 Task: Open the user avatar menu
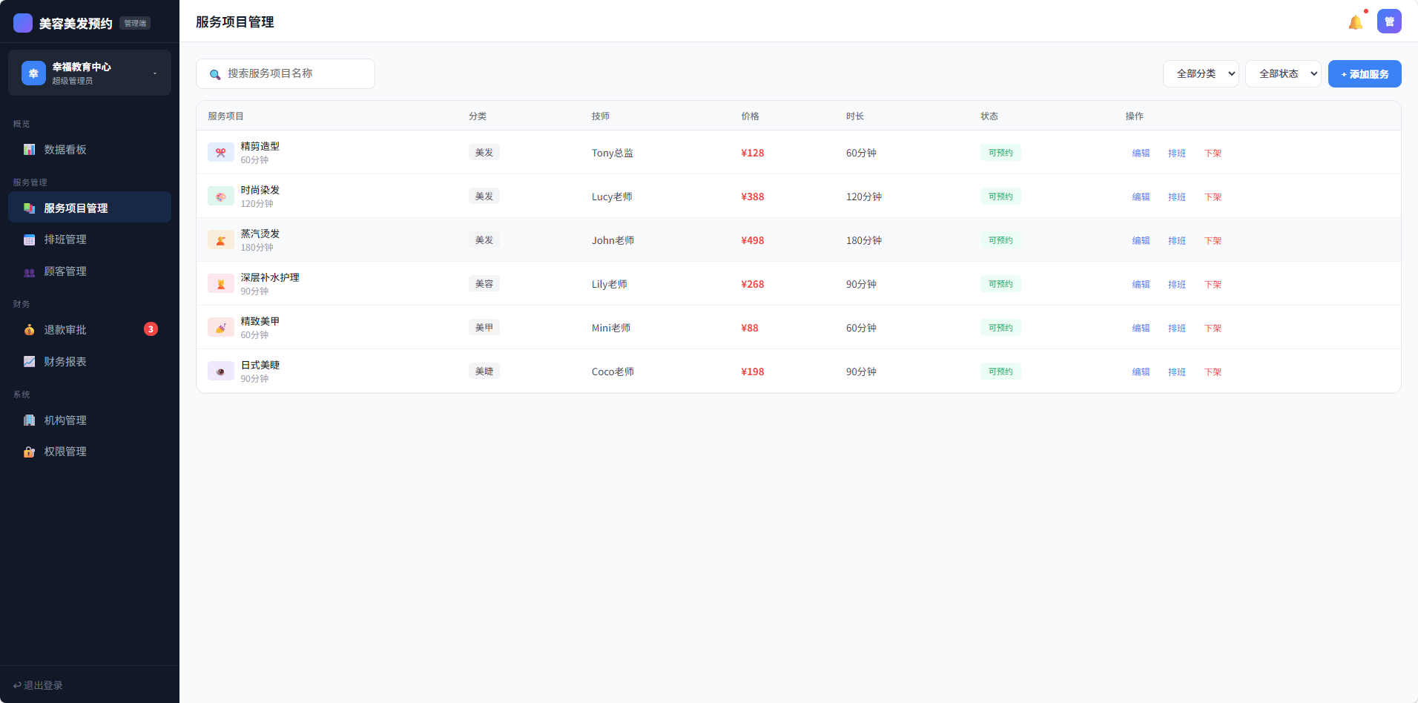click(x=1389, y=22)
